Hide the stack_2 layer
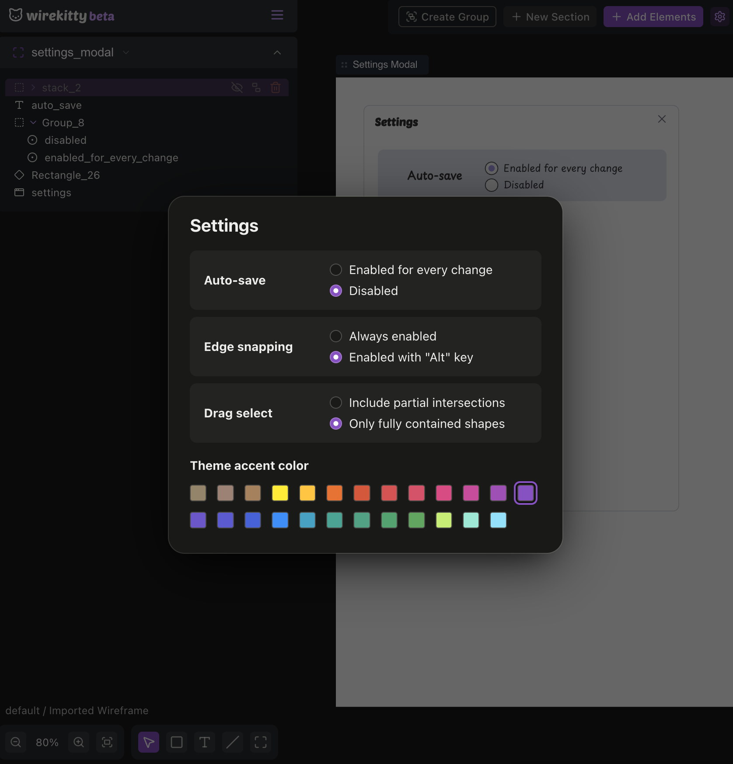Viewport: 733px width, 764px height. click(x=237, y=87)
